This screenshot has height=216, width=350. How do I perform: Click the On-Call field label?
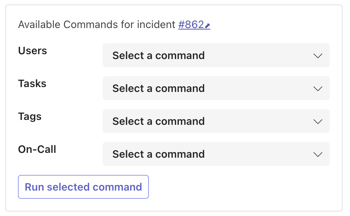tap(37, 149)
